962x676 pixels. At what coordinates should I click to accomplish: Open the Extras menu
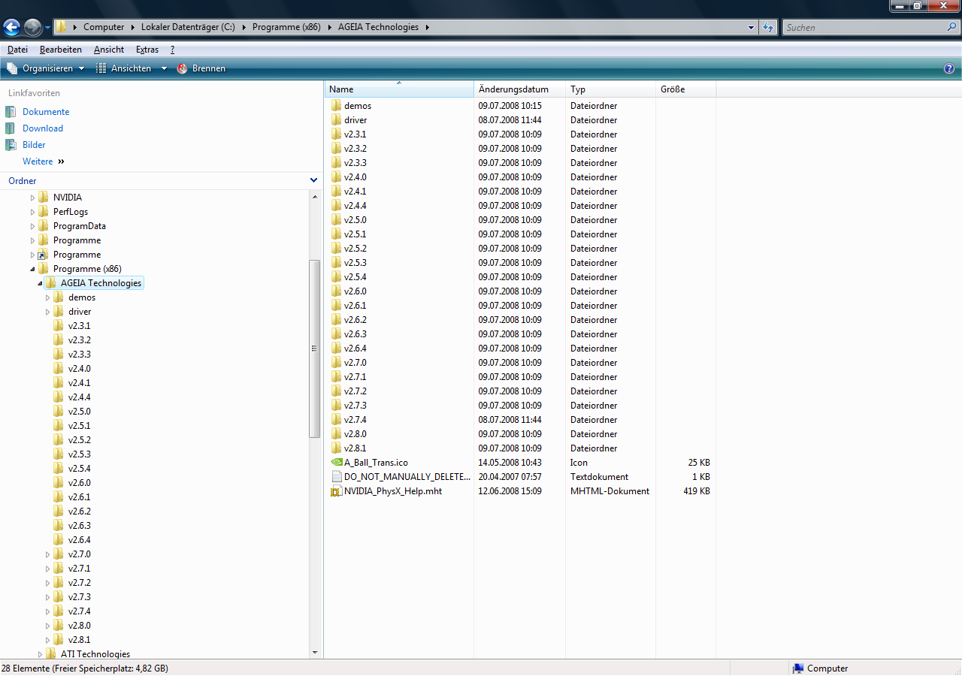[147, 50]
